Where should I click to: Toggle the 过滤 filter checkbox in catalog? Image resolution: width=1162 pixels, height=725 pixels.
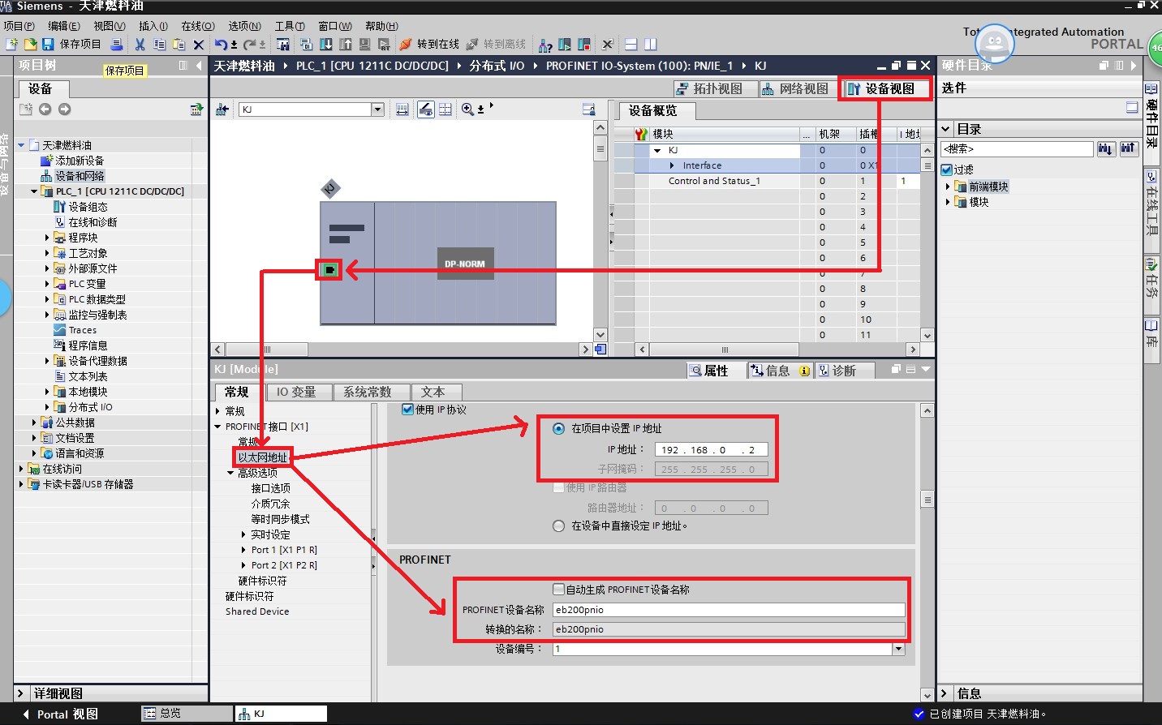946,169
